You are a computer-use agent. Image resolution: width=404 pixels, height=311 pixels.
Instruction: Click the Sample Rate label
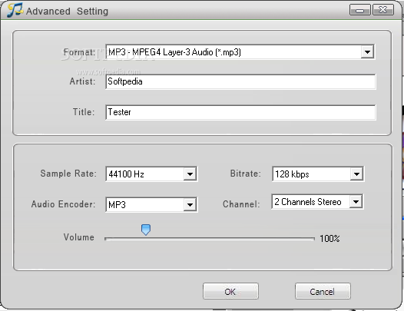(68, 174)
